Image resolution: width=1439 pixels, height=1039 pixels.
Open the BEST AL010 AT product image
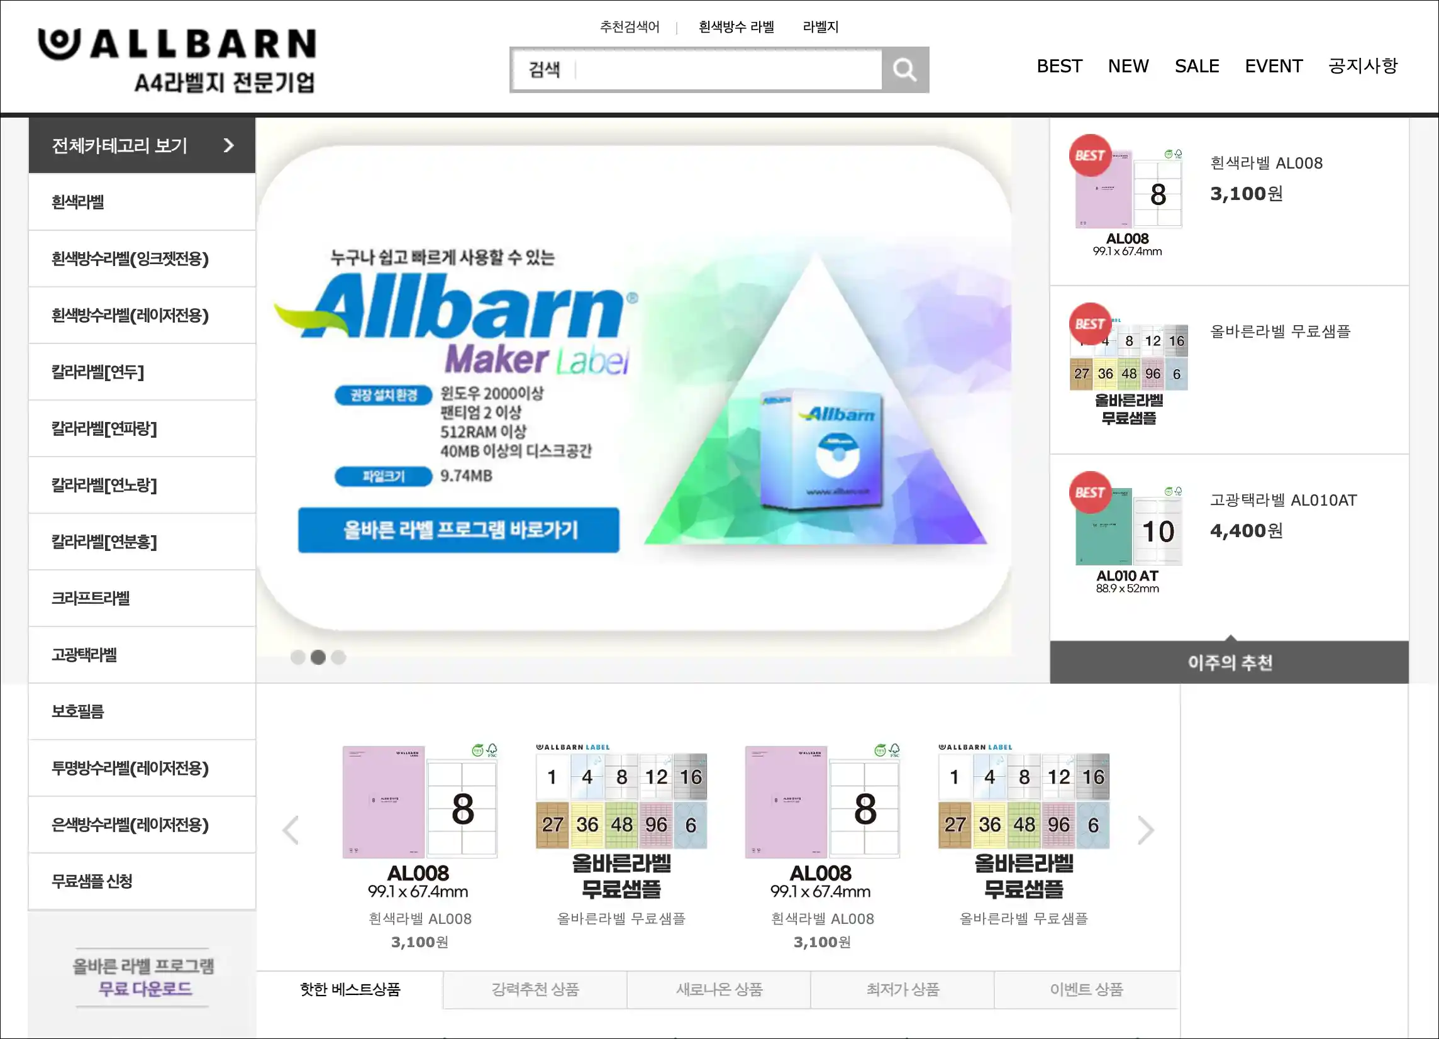1127,533
